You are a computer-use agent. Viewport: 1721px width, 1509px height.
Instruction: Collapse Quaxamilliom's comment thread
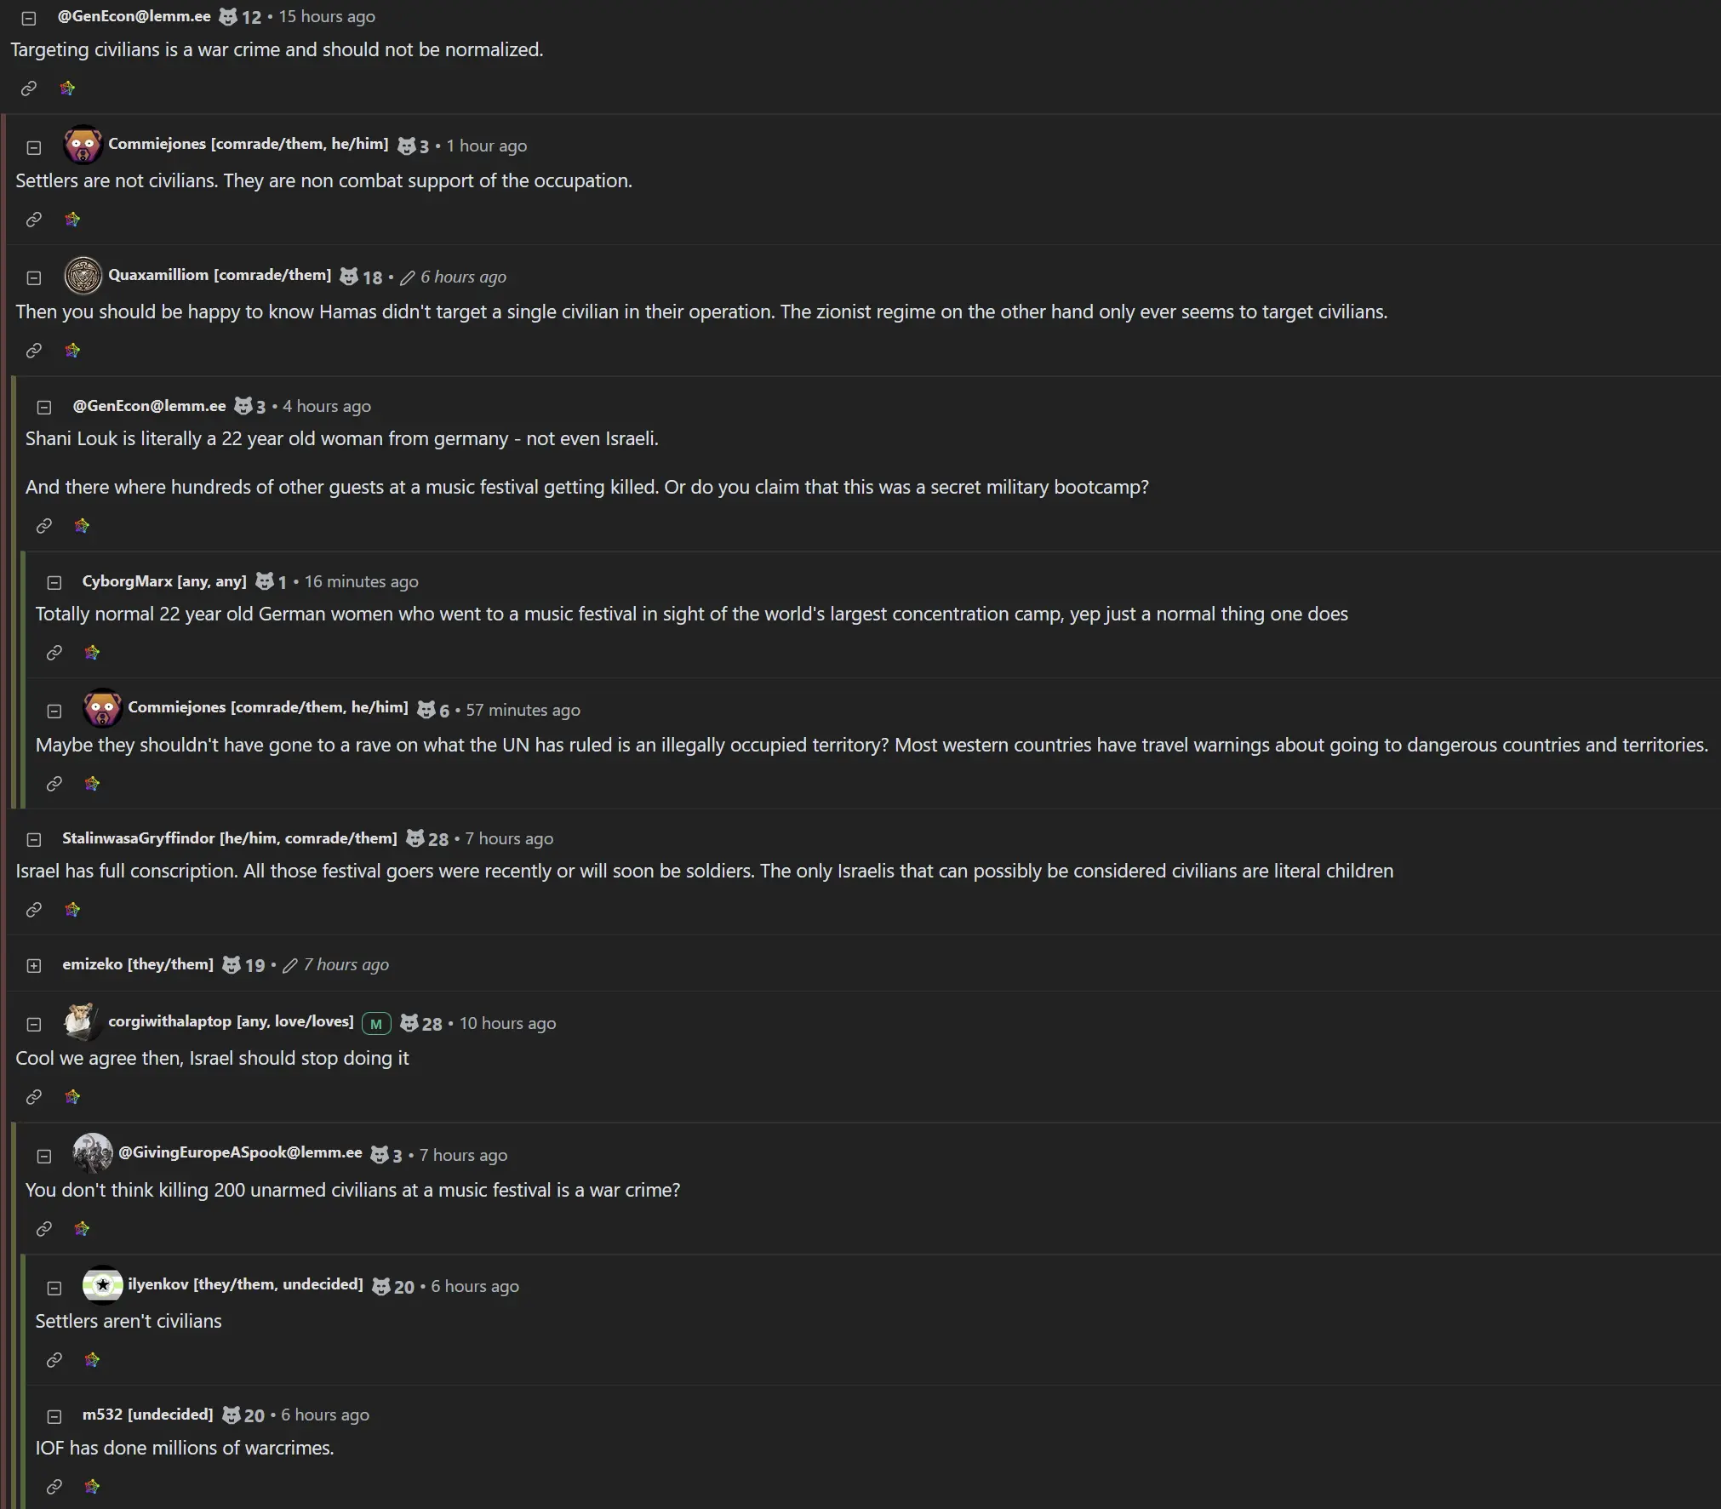click(x=34, y=278)
